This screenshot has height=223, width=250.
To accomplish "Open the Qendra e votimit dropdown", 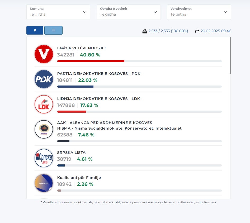I will pos(129,12).
